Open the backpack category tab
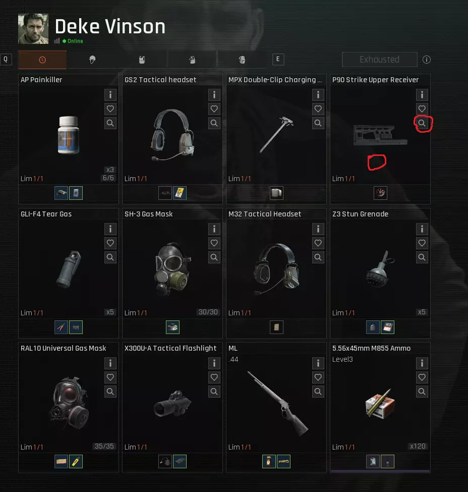This screenshot has height=492, width=468. point(192,60)
